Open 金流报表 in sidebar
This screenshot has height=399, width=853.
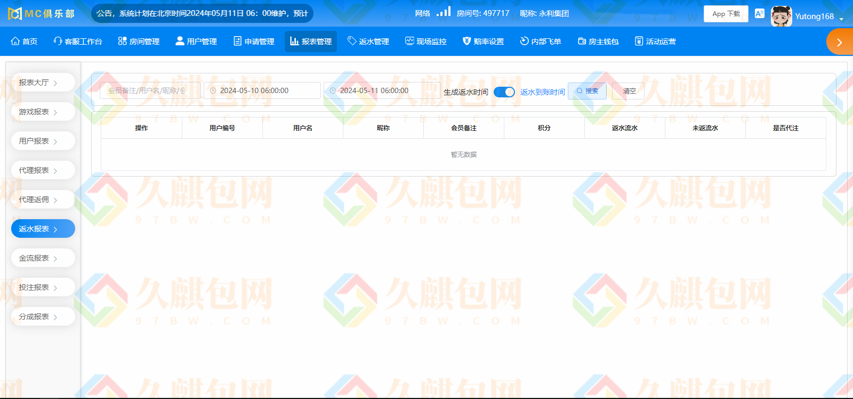pos(43,258)
